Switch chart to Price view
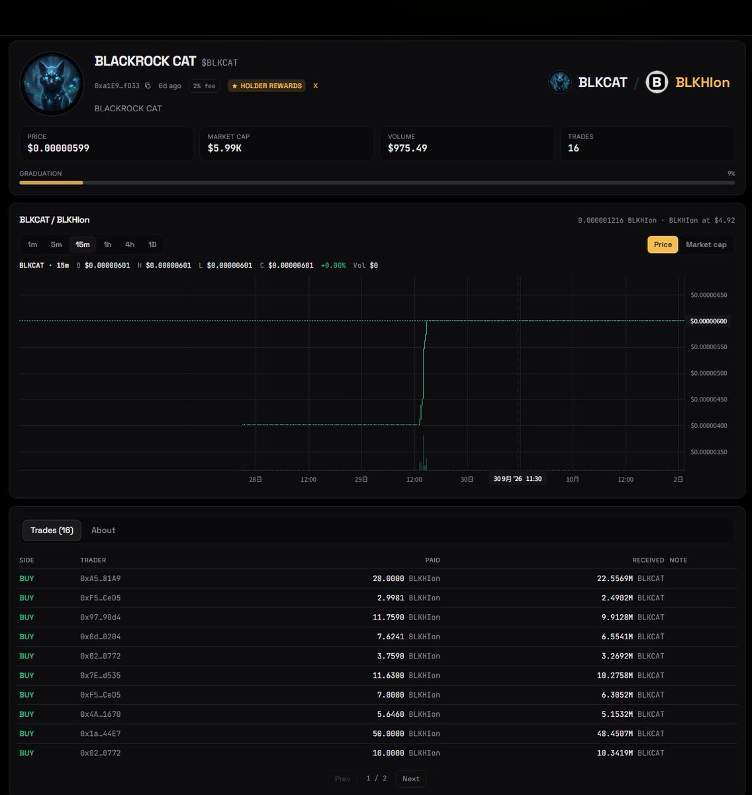Image resolution: width=752 pixels, height=795 pixels. (x=663, y=244)
